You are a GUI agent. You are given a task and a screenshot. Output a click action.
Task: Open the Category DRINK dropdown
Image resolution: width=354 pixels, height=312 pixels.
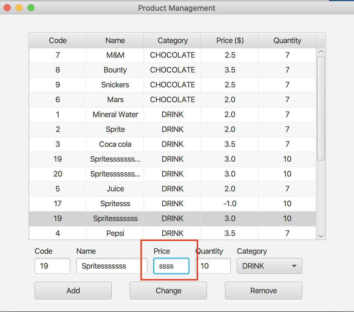[269, 266]
